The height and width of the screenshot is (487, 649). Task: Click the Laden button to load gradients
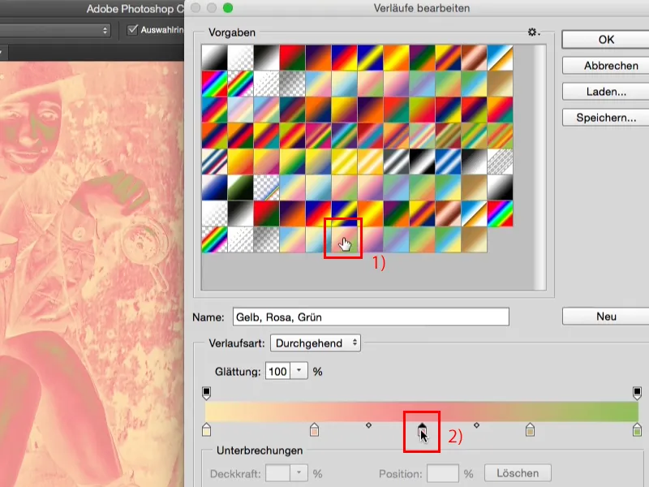click(604, 91)
